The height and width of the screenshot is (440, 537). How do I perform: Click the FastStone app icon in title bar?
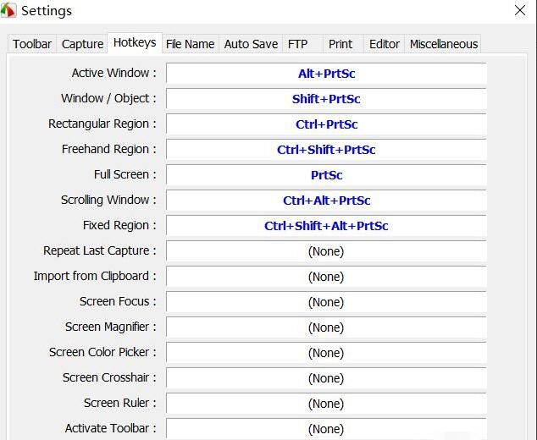click(8, 11)
